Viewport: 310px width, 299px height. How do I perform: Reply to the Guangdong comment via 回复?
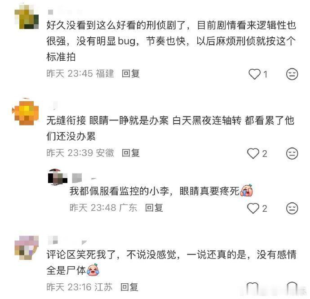154,208
